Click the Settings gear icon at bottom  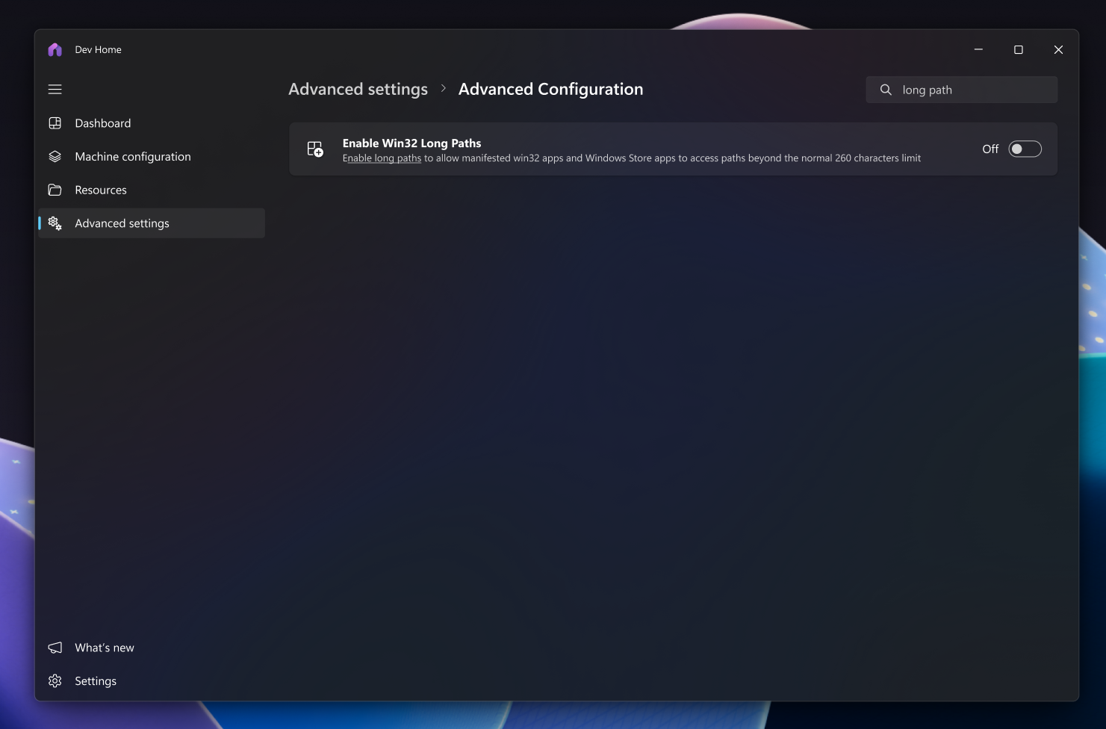click(55, 680)
